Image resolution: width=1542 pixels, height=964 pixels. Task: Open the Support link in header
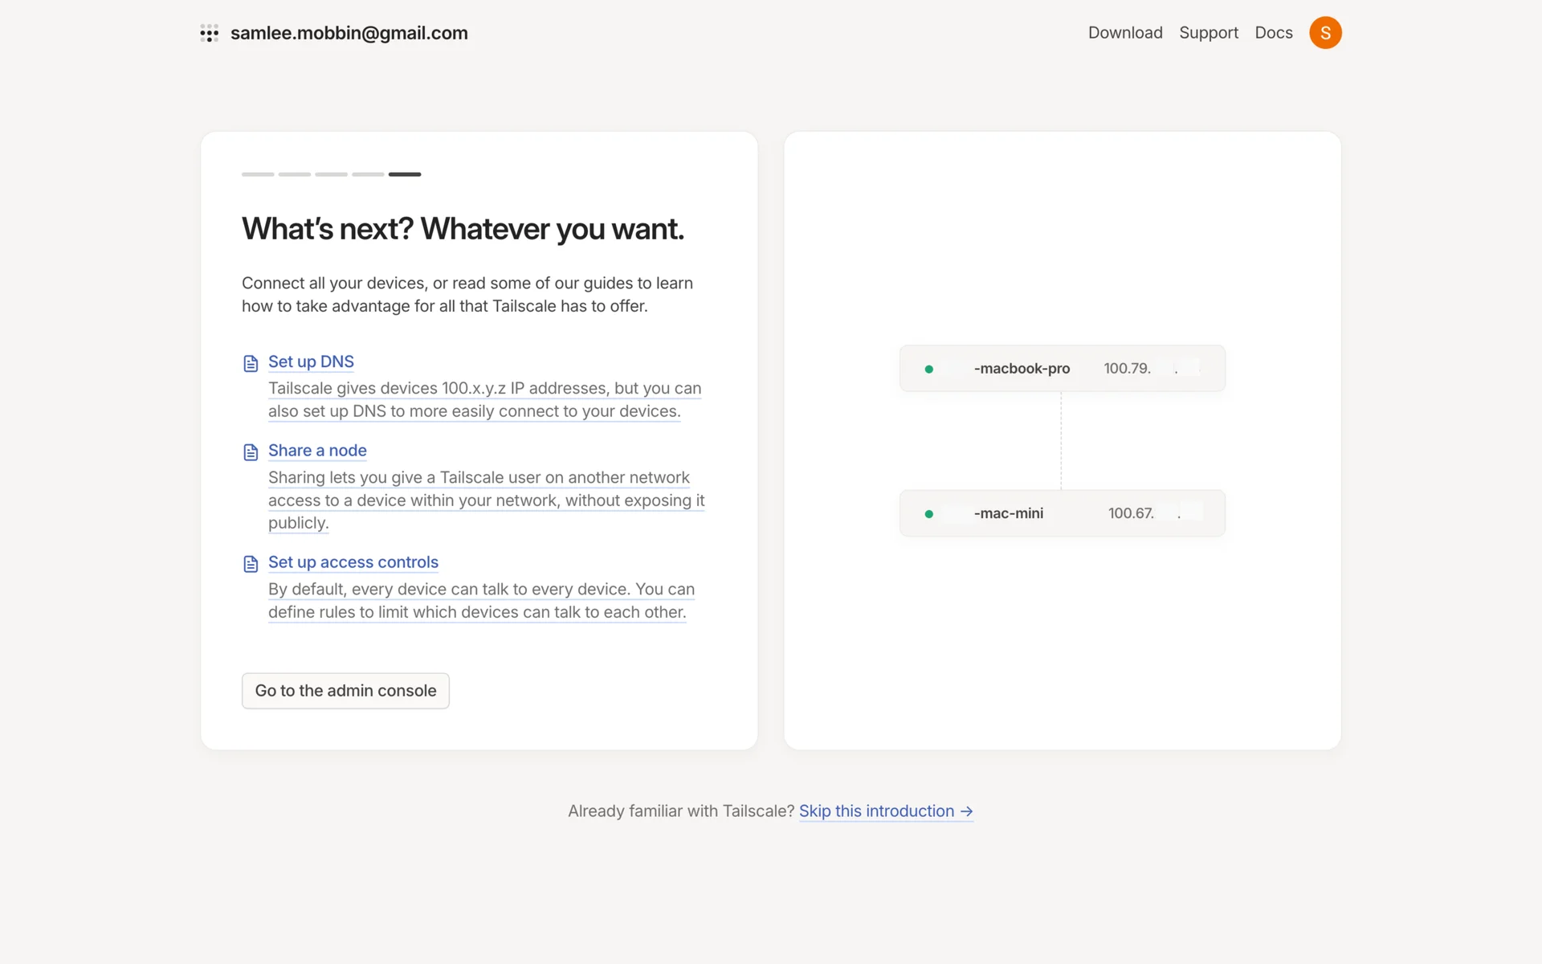[x=1209, y=33]
